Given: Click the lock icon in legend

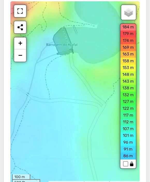Looking at the screenshot, I should pyautogui.click(x=132, y=164).
